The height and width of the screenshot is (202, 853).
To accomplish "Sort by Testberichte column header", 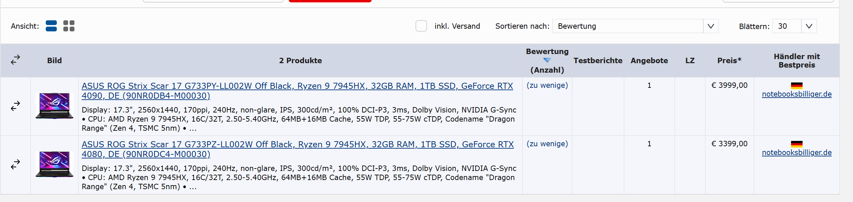I will [598, 60].
